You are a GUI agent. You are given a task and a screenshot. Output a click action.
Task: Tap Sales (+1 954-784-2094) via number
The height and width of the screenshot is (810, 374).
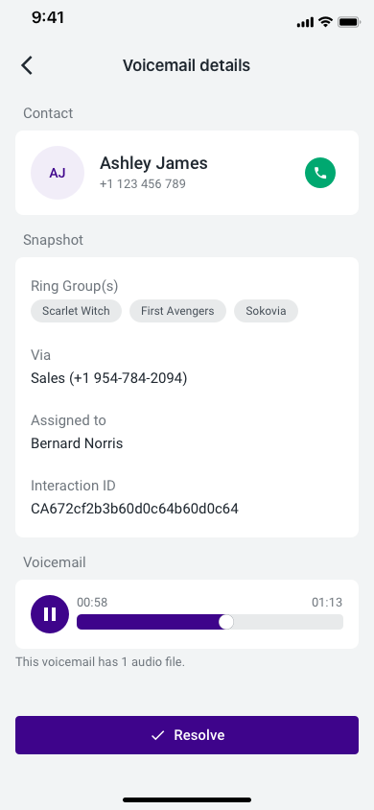point(109,379)
